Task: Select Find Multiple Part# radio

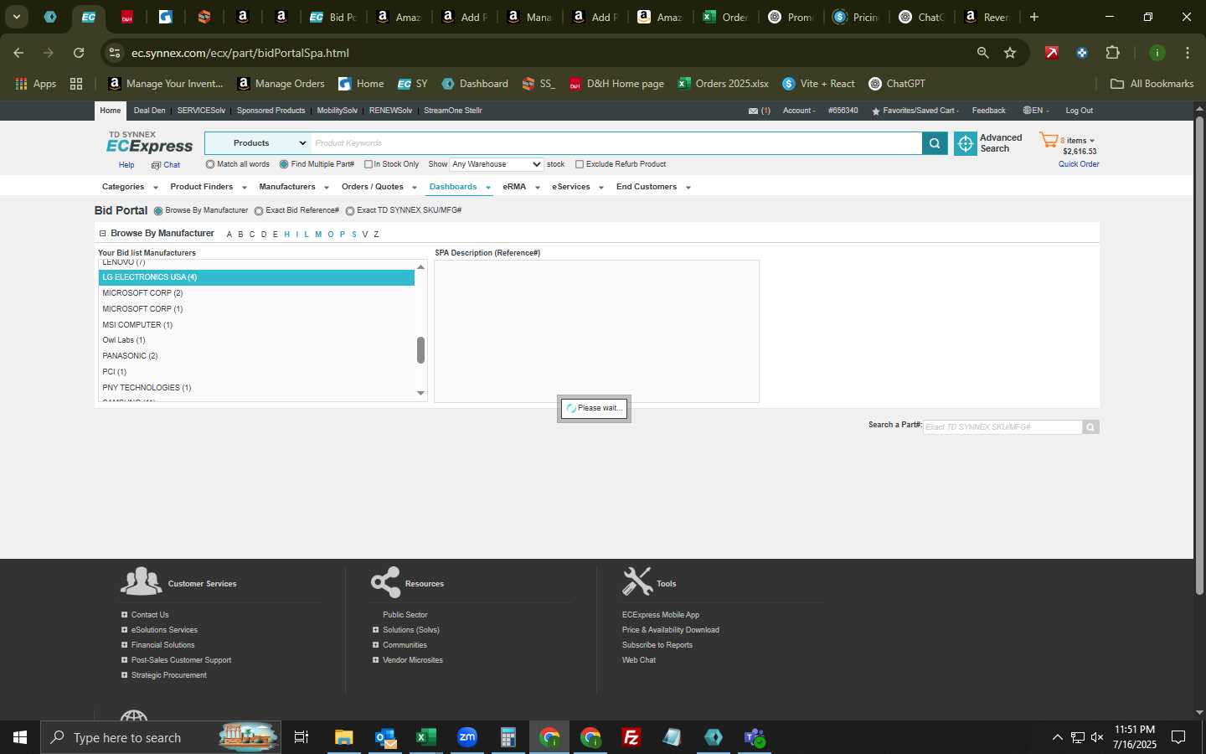Action: (284, 164)
